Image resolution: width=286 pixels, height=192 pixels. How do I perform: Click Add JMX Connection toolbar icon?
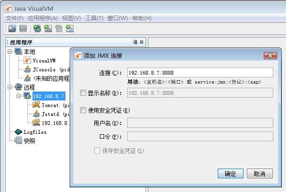[48, 29]
